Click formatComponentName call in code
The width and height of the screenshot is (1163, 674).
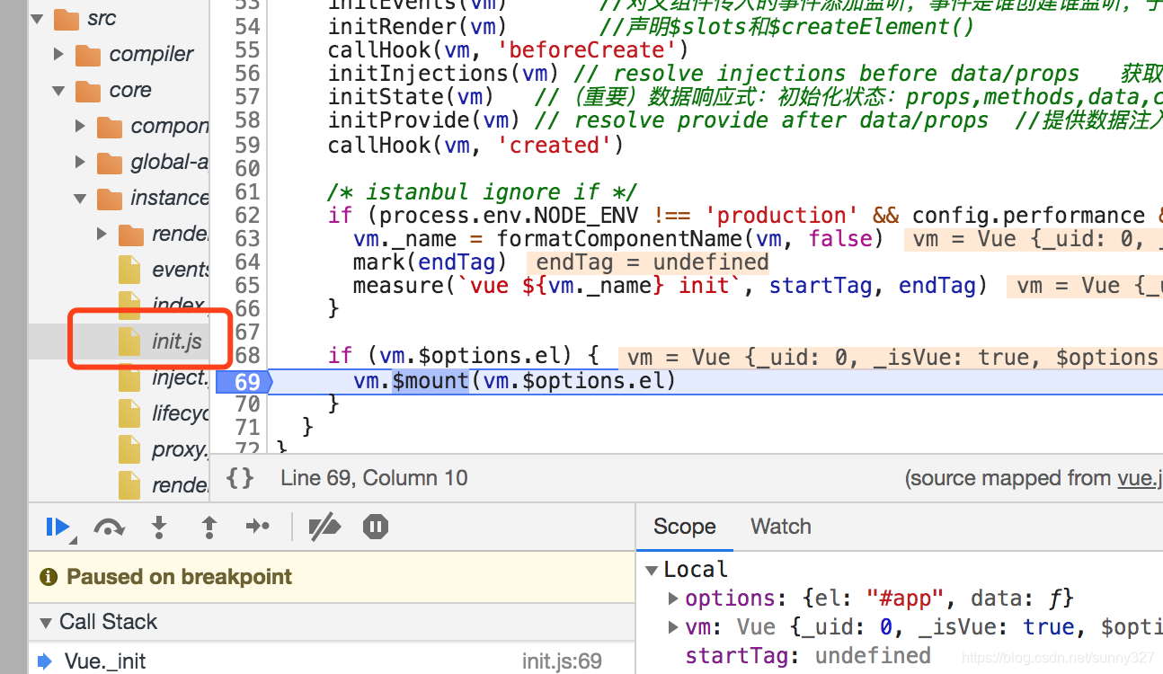point(690,238)
